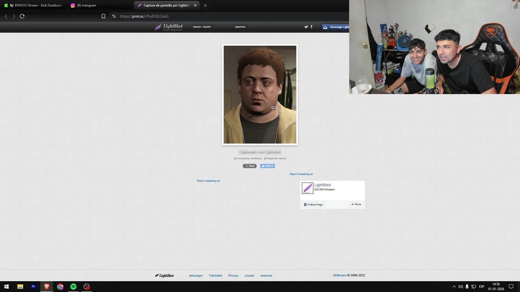Open the Tutoriales footer link
520x292 pixels.
click(x=215, y=275)
